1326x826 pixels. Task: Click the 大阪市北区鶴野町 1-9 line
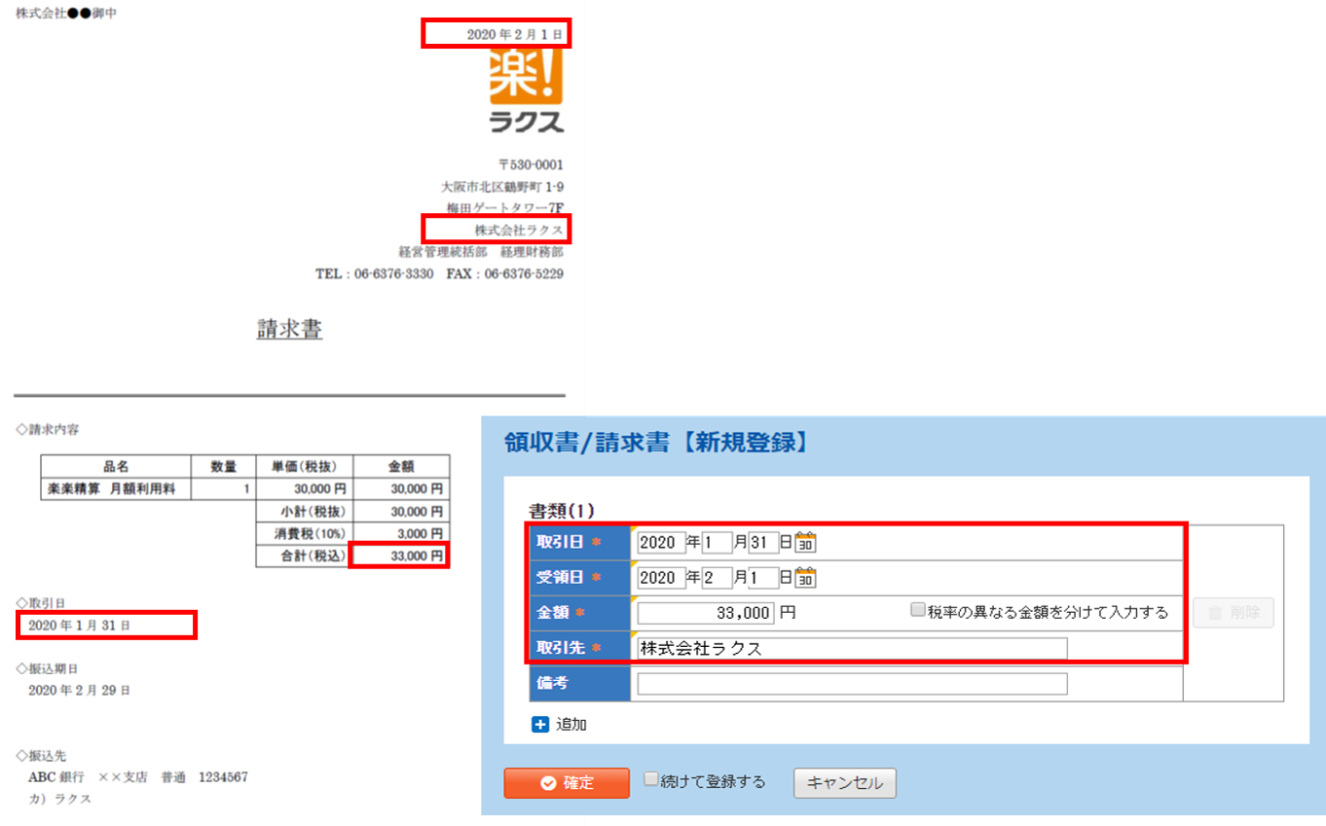pos(502,187)
